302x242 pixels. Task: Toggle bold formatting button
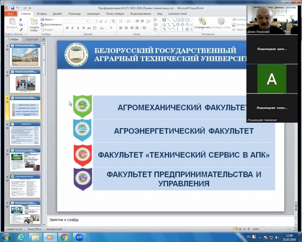click(x=67, y=28)
